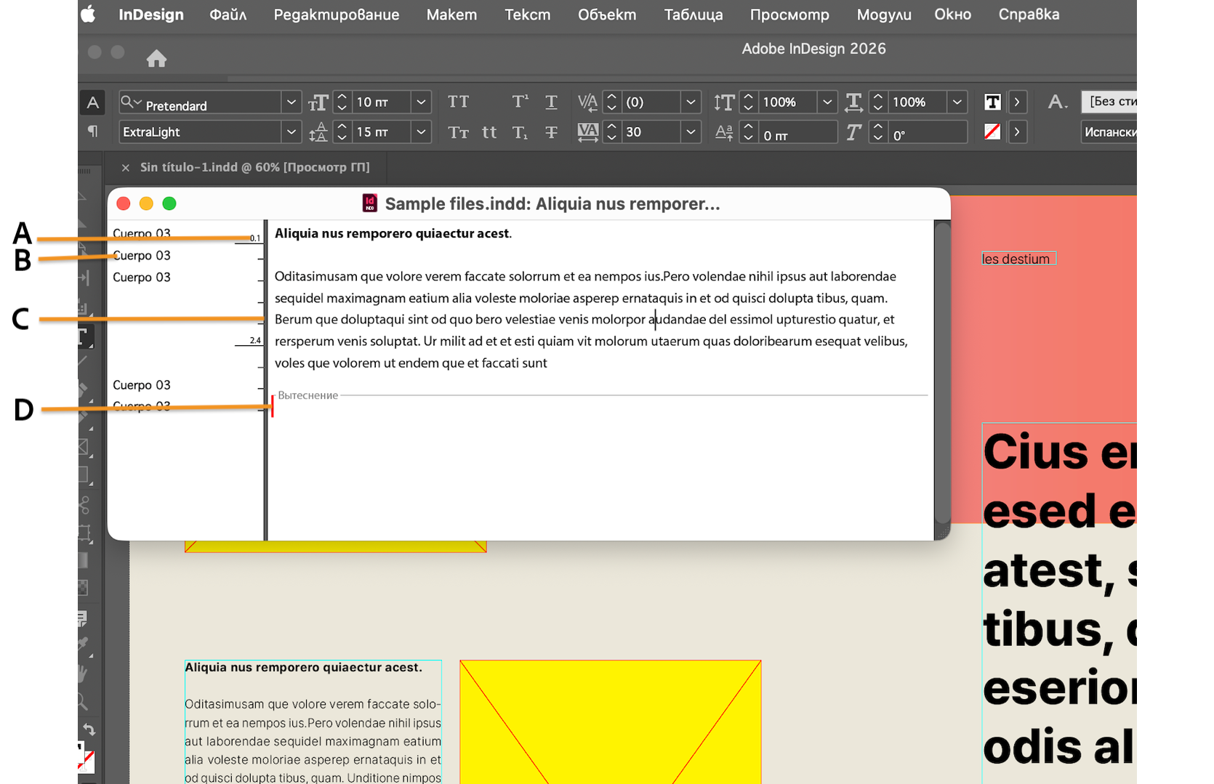The width and height of the screenshot is (1214, 784).
Task: Click the text stroke none swatch
Action: pos(992,132)
